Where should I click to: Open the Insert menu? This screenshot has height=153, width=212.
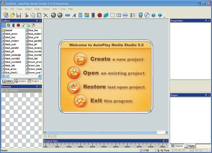tap(20, 9)
